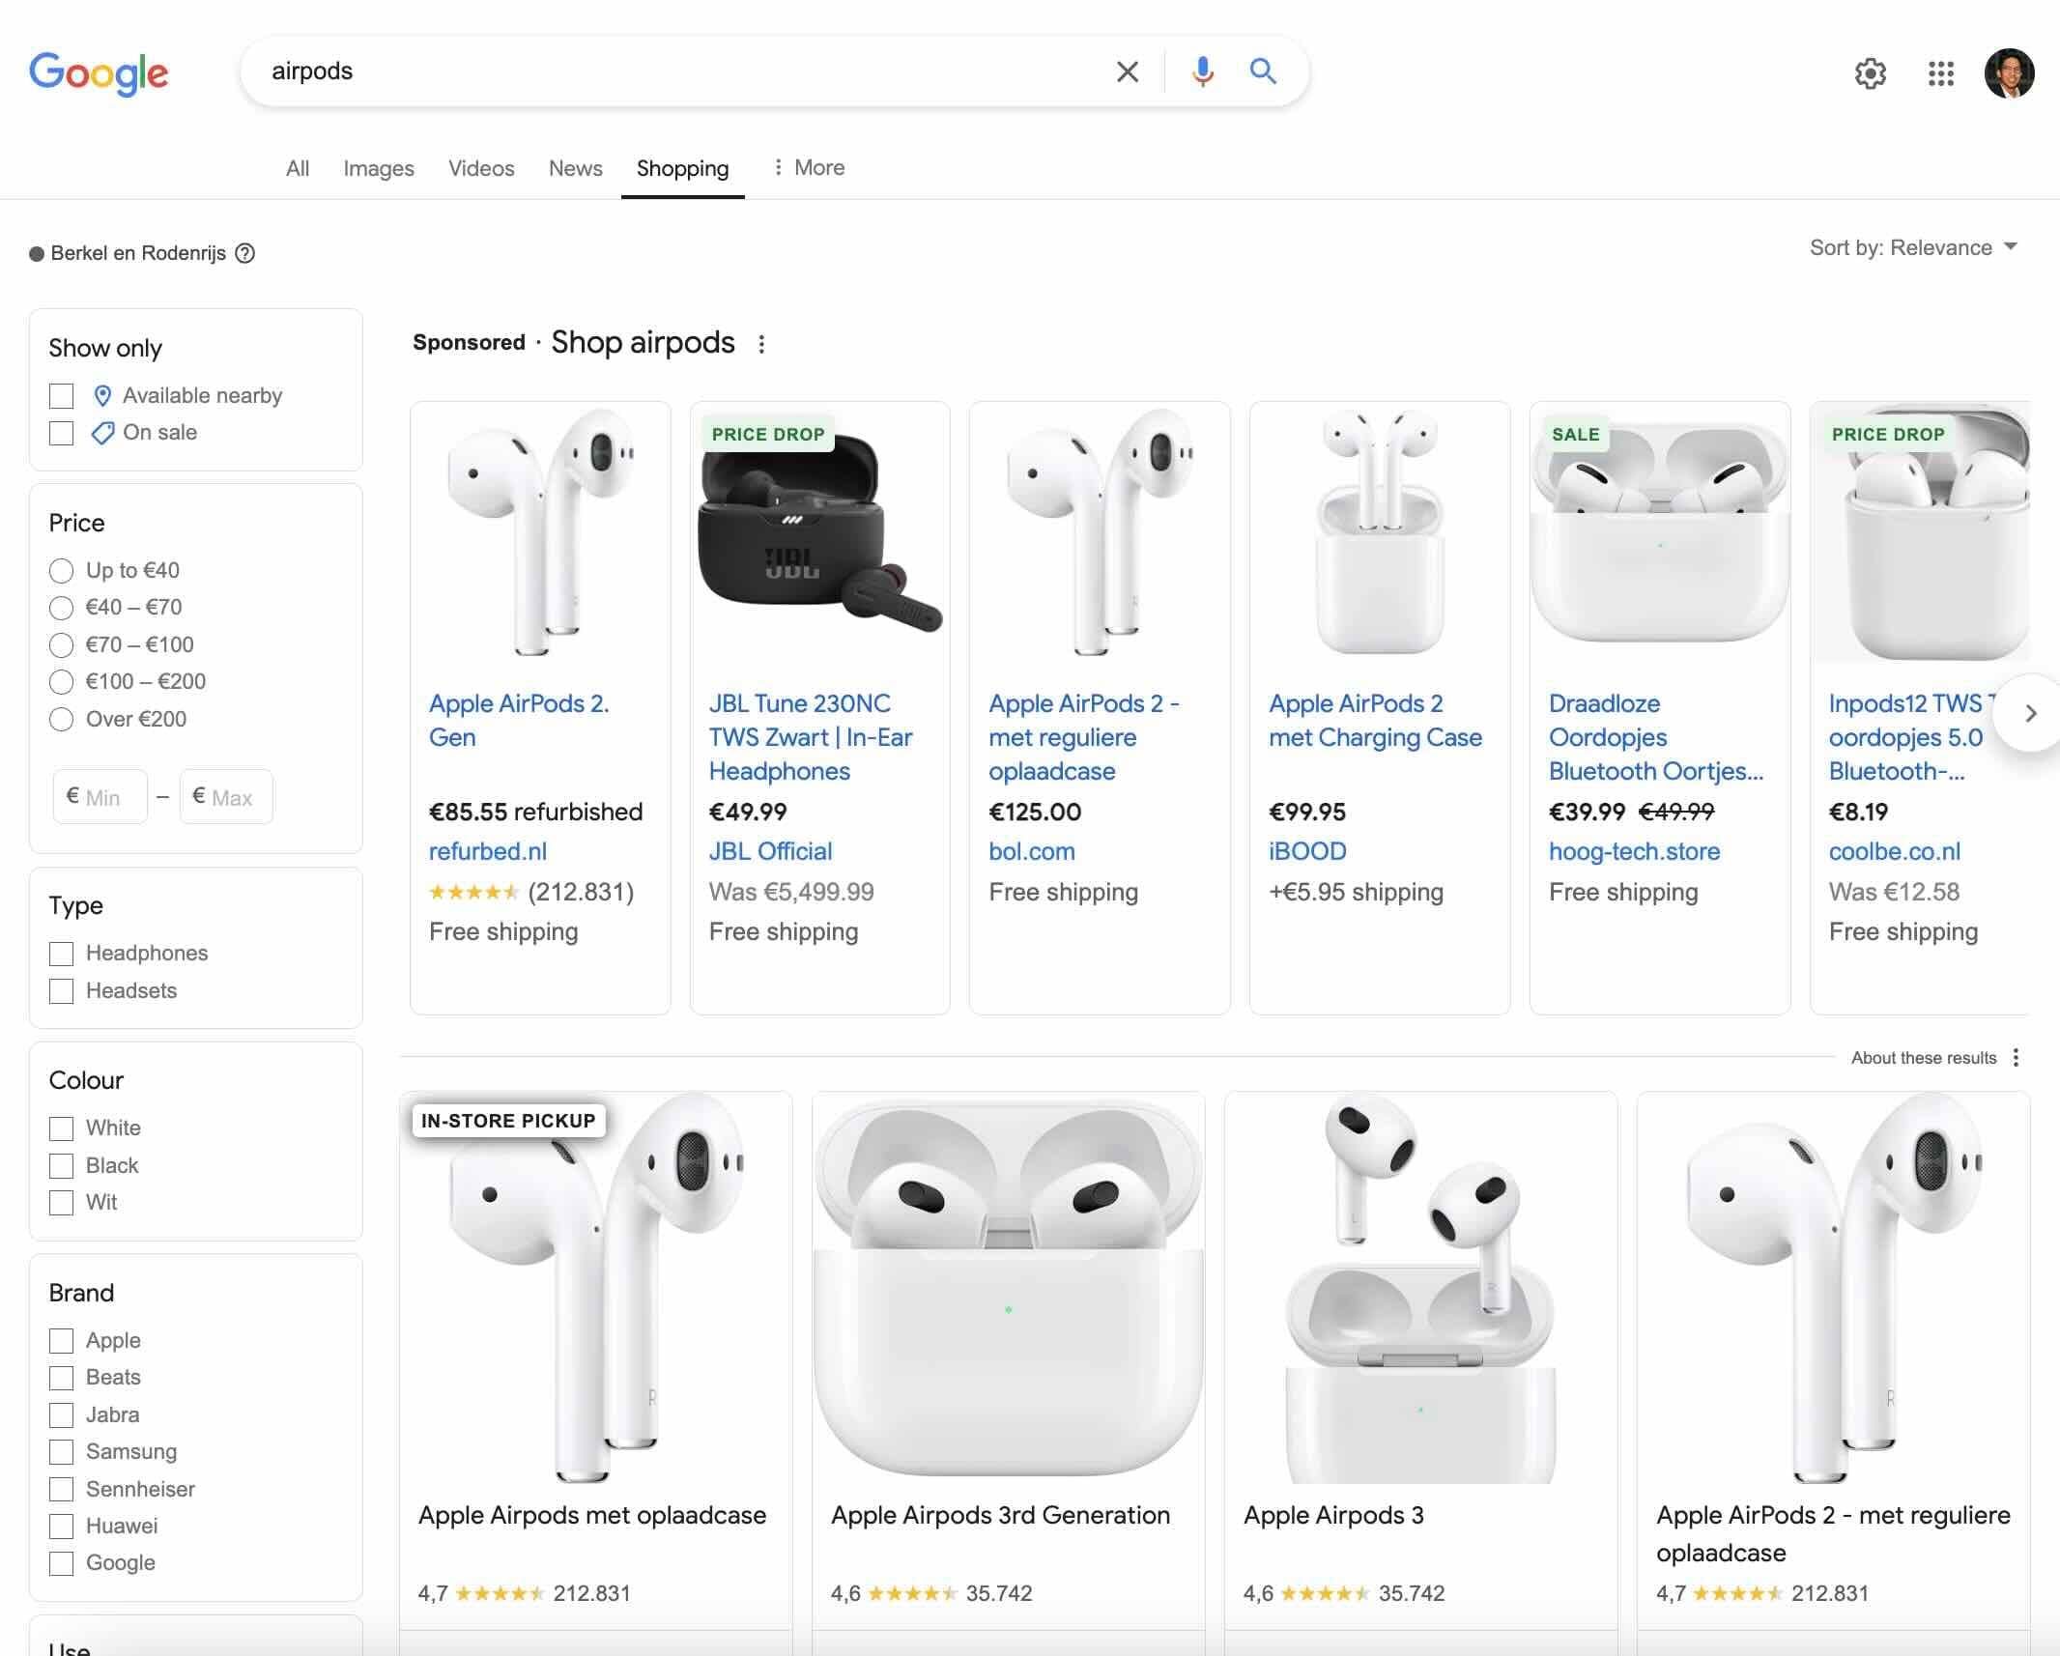Tick the Apple brand checkbox
Viewport: 2060px width, 1656px height.
point(62,1341)
